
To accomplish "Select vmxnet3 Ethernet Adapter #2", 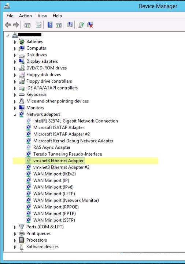I will point(61,167).
